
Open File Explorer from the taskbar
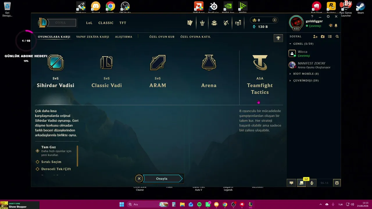[x=182, y=204]
